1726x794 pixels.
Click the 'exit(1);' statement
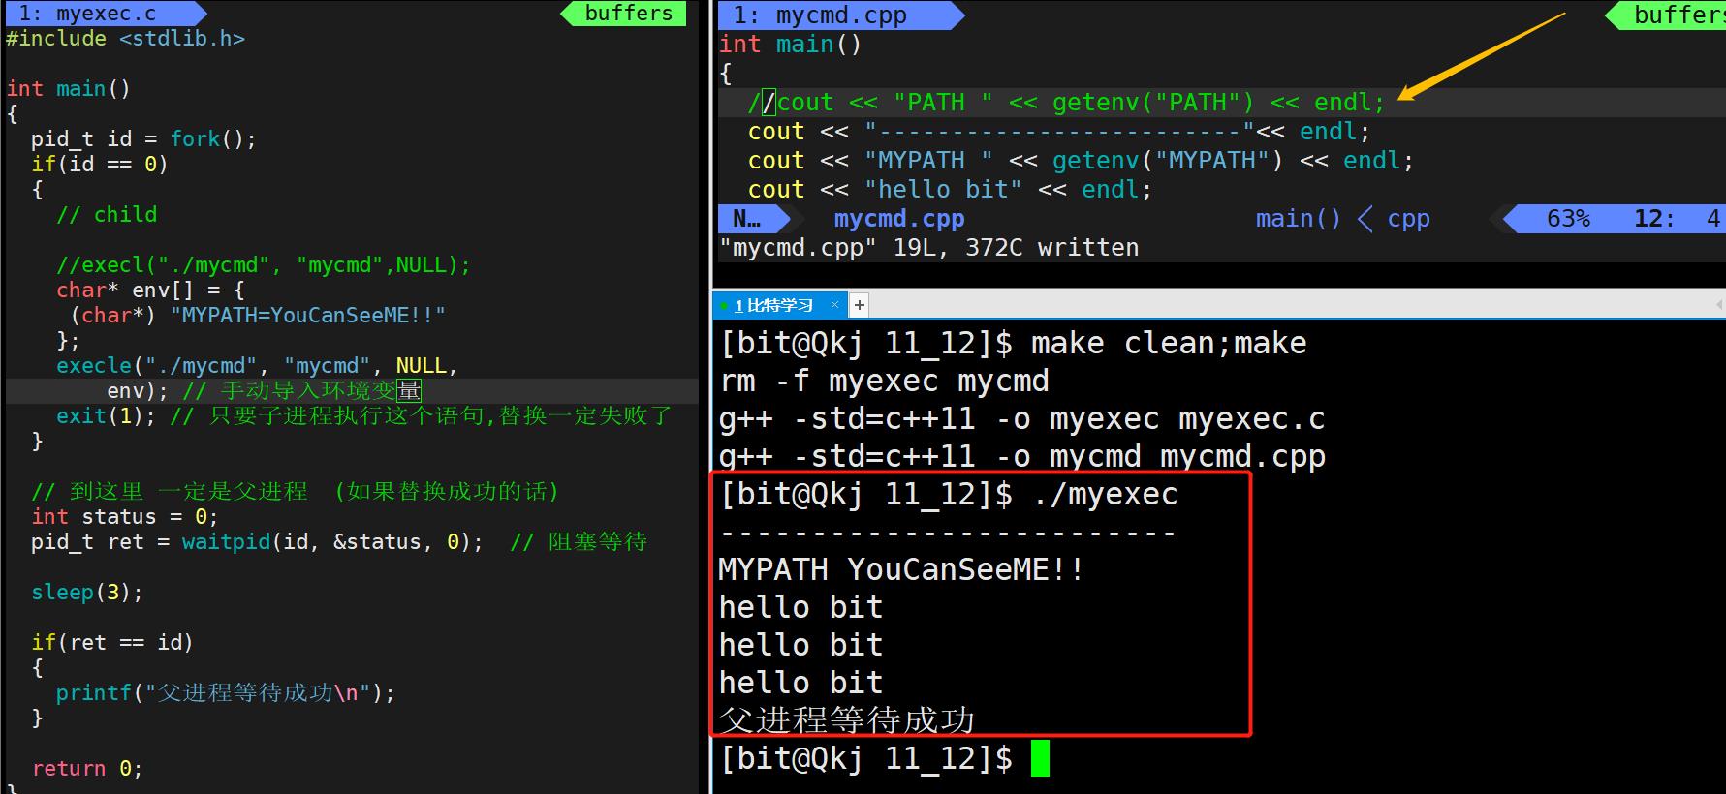[x=106, y=416]
